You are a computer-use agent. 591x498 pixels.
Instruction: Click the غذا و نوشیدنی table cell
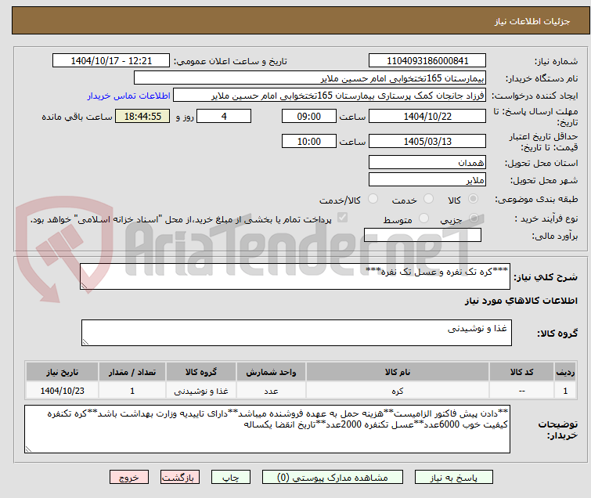pos(201,391)
